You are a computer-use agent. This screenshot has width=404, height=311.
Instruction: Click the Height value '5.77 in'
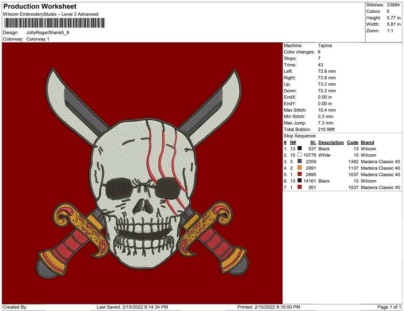tap(394, 18)
